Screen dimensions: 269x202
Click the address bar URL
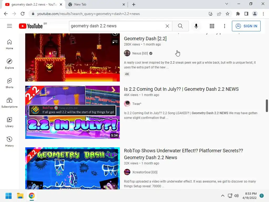(88, 14)
